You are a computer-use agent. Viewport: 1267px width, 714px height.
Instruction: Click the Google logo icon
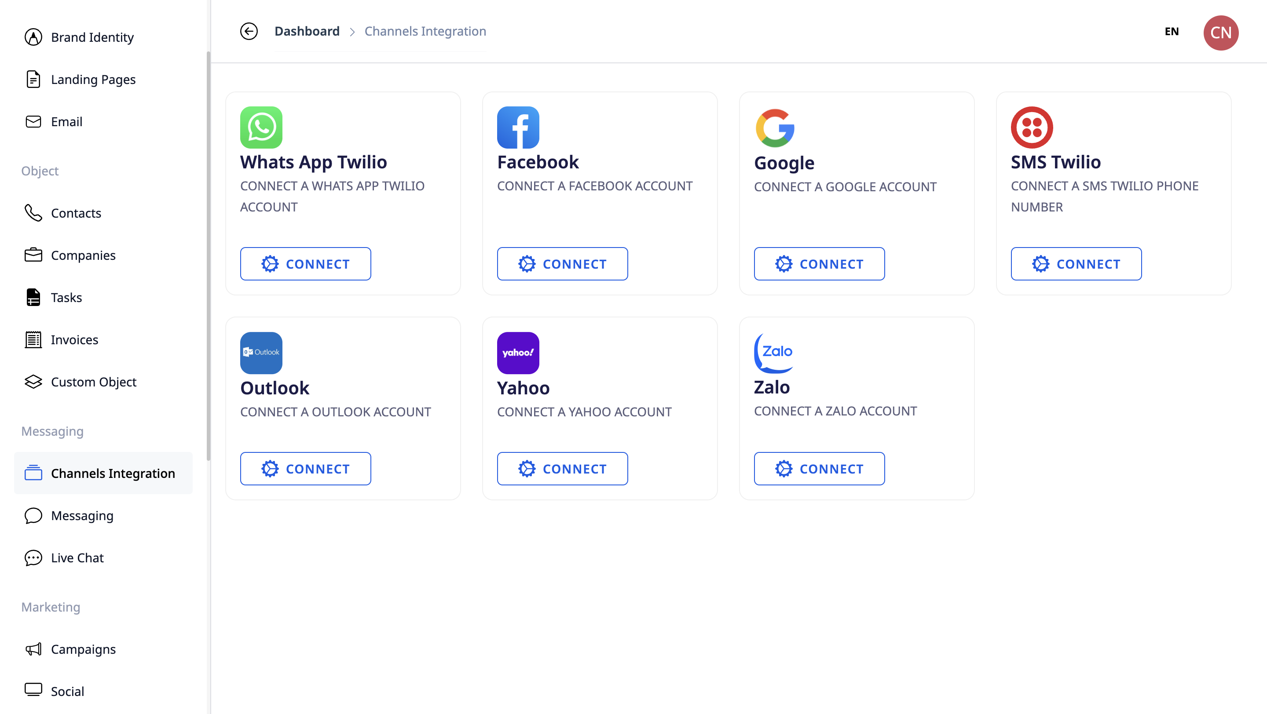(775, 128)
